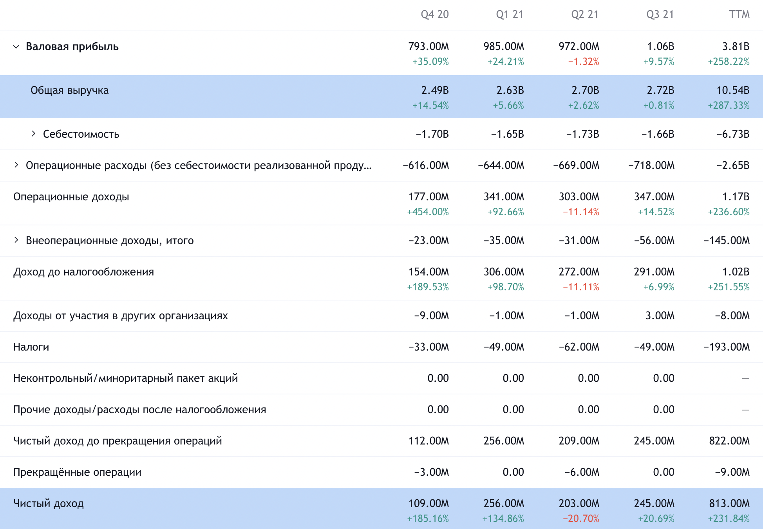Image resolution: width=763 pixels, height=529 pixels.
Task: Collapse the Валовая прибыль row
Action: [x=16, y=47]
